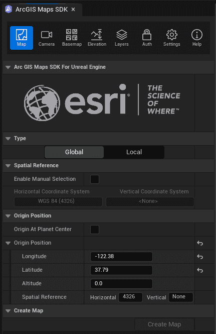Switch to the ArcGIS Maps SDK tab

42,10
